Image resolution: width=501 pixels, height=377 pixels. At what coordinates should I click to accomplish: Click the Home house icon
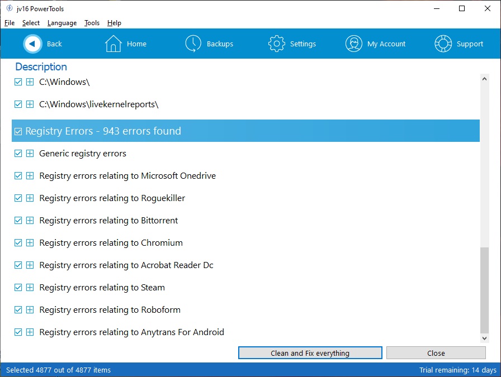pyautogui.click(x=113, y=44)
